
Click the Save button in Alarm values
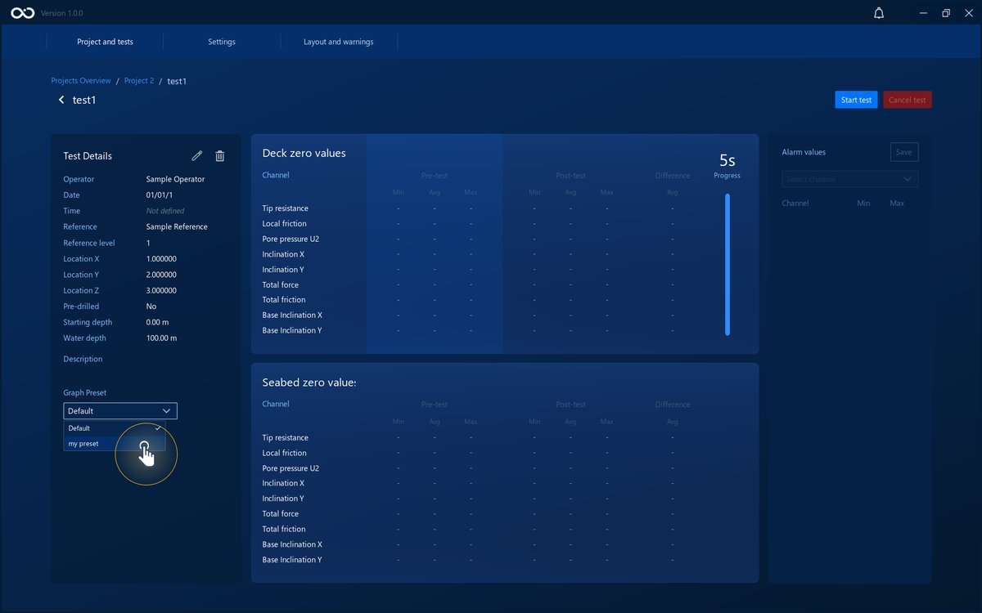(904, 152)
